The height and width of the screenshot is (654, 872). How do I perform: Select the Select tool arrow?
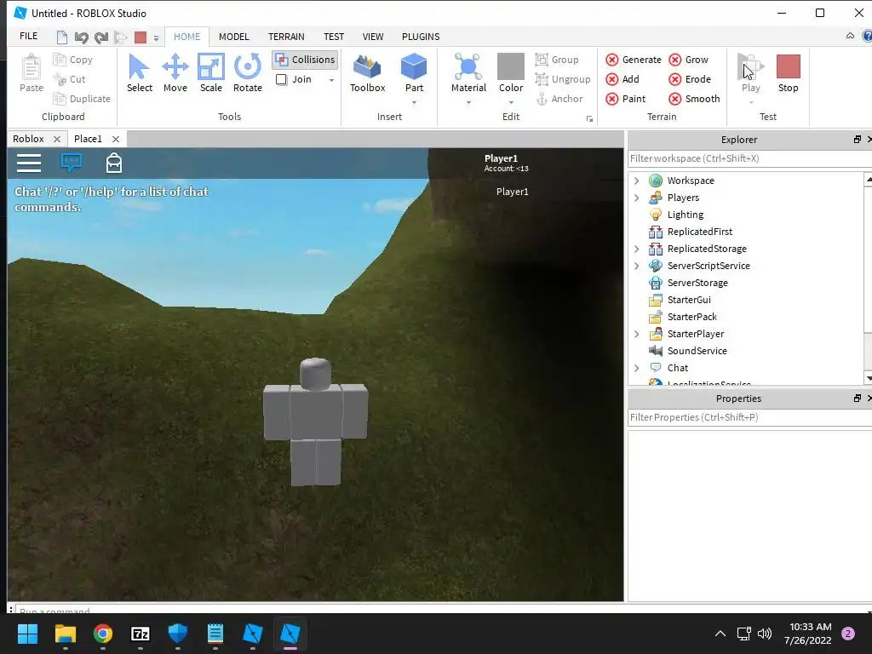point(139,73)
